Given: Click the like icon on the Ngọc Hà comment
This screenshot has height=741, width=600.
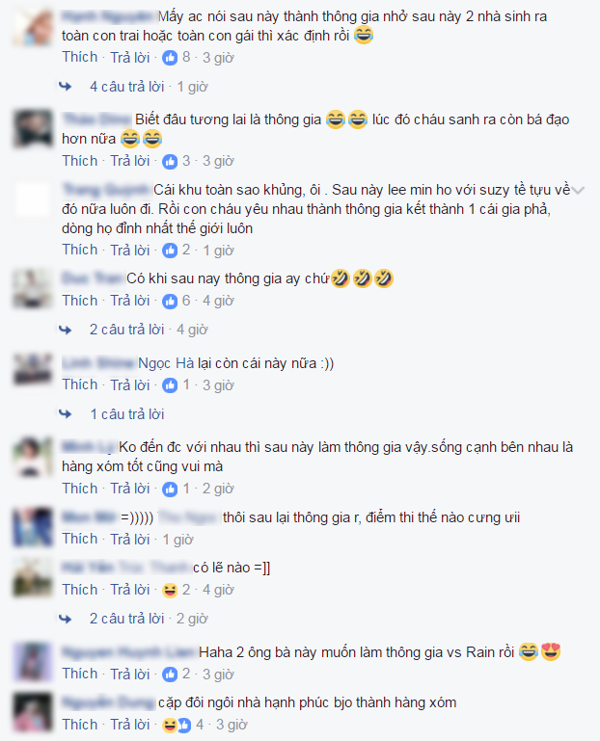Looking at the screenshot, I should [x=170, y=385].
